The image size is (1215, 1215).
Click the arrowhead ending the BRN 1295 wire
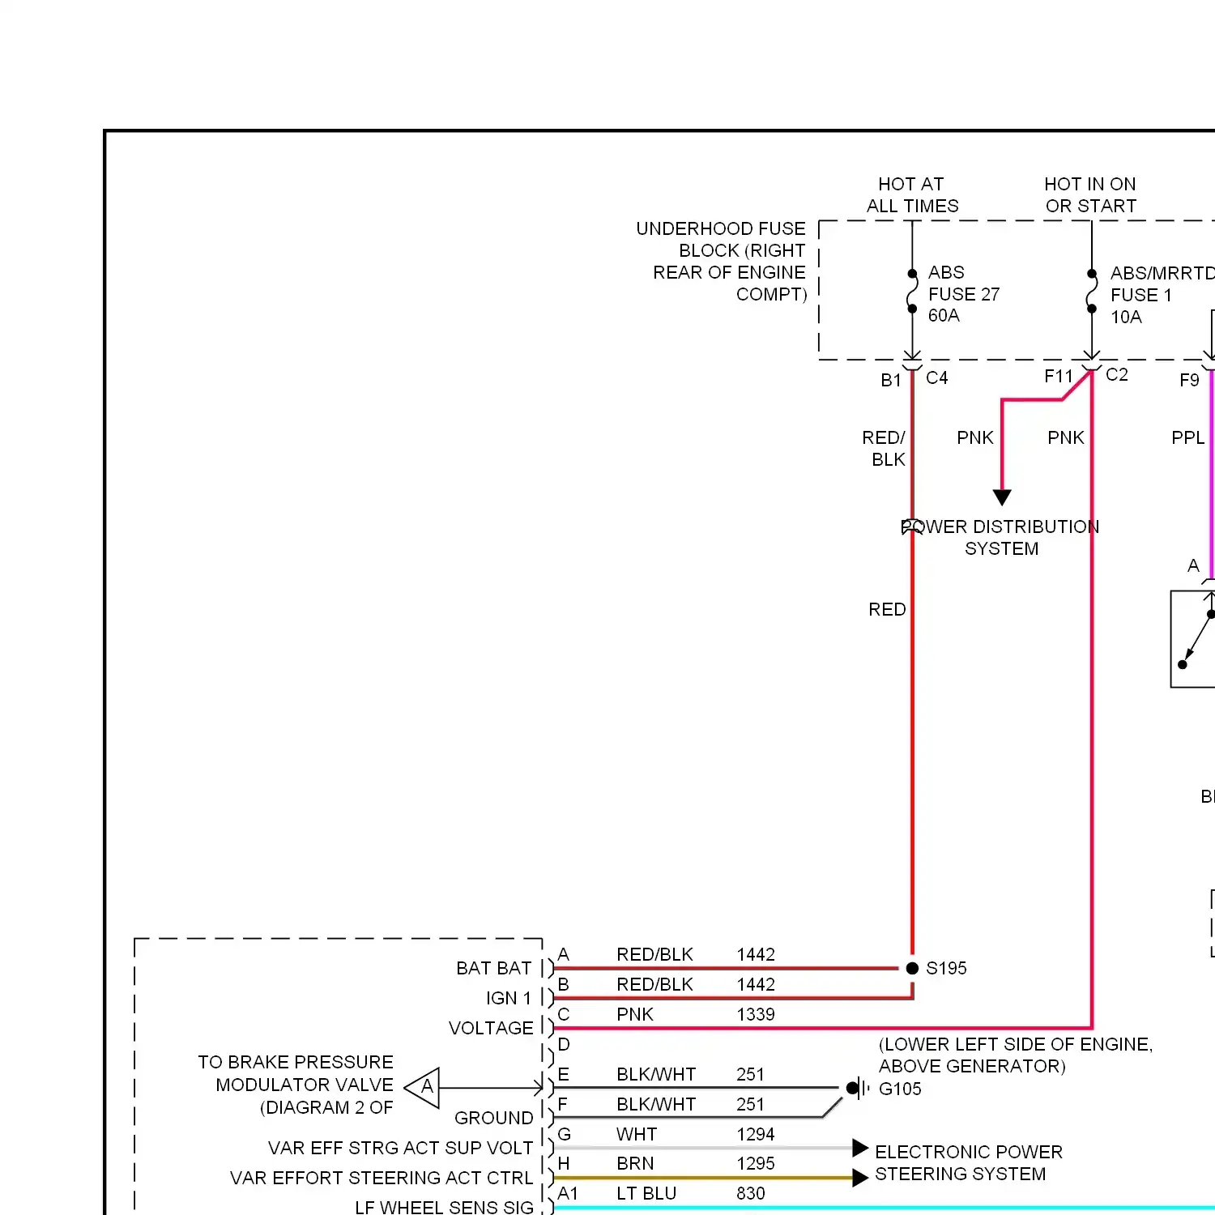point(860,1178)
